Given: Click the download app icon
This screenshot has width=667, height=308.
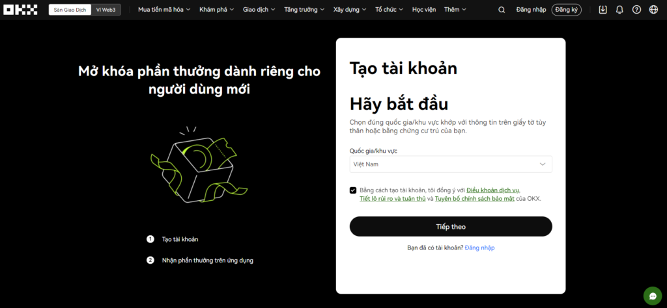Looking at the screenshot, I should pyautogui.click(x=603, y=10).
